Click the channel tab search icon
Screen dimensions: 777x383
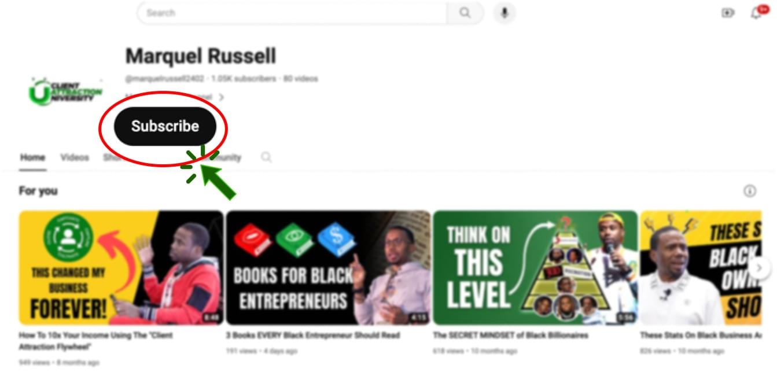tap(266, 157)
